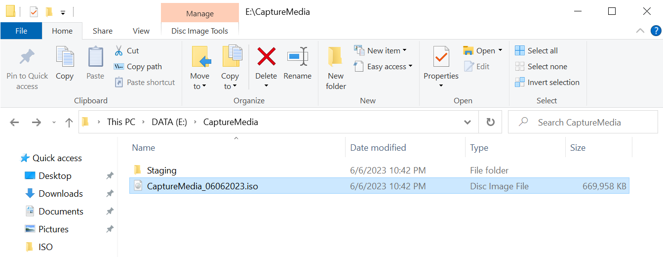Screen dimensions: 663x257
Task: Expand the Open button dropdown
Action: 500,50
